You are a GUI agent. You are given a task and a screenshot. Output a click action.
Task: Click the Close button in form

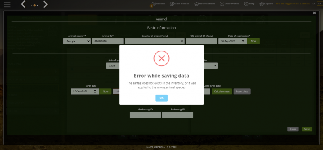[x=293, y=129]
